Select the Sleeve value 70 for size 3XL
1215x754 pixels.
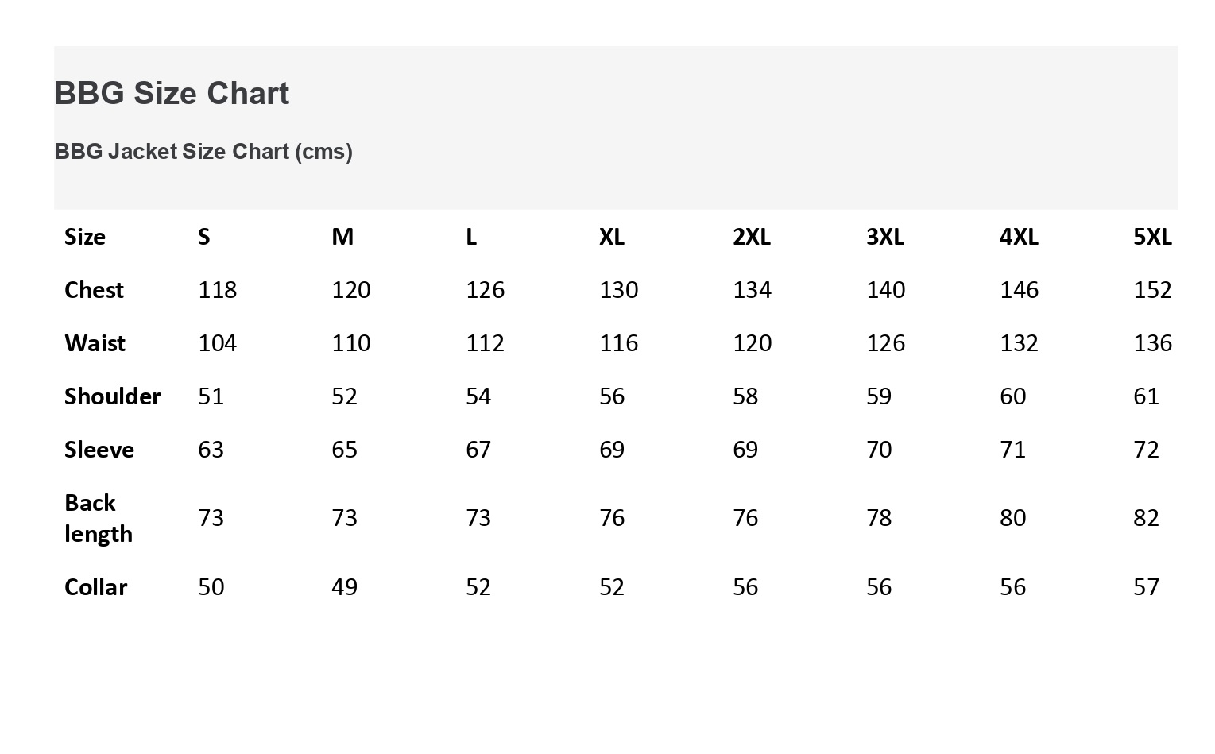point(879,450)
